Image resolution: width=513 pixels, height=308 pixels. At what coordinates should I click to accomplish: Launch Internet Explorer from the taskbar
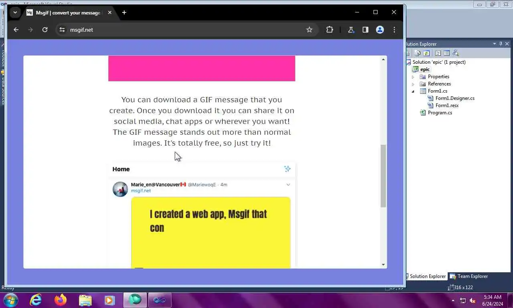(36, 300)
